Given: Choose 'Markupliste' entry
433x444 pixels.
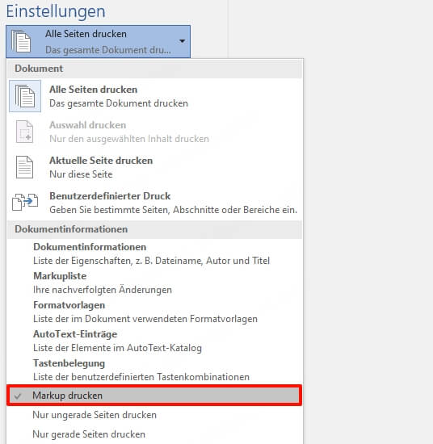Looking at the screenshot, I should (x=155, y=283).
